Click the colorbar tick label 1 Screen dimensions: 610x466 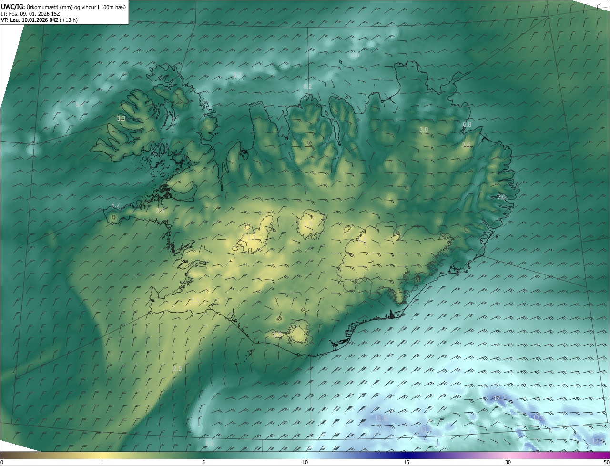(102, 462)
